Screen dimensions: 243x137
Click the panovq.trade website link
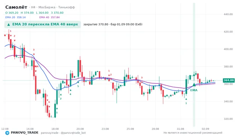click(50, 133)
